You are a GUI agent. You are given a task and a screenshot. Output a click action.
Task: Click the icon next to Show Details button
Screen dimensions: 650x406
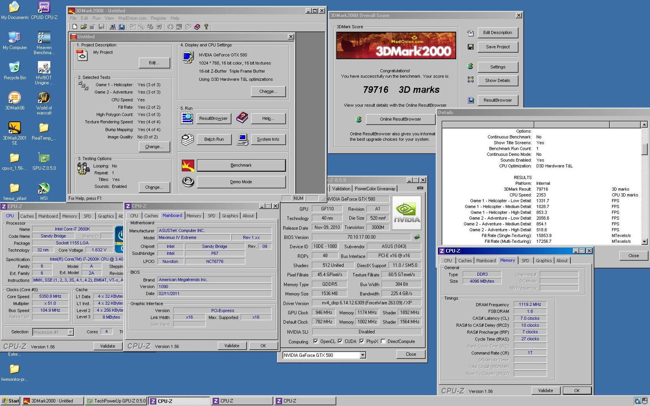point(470,80)
